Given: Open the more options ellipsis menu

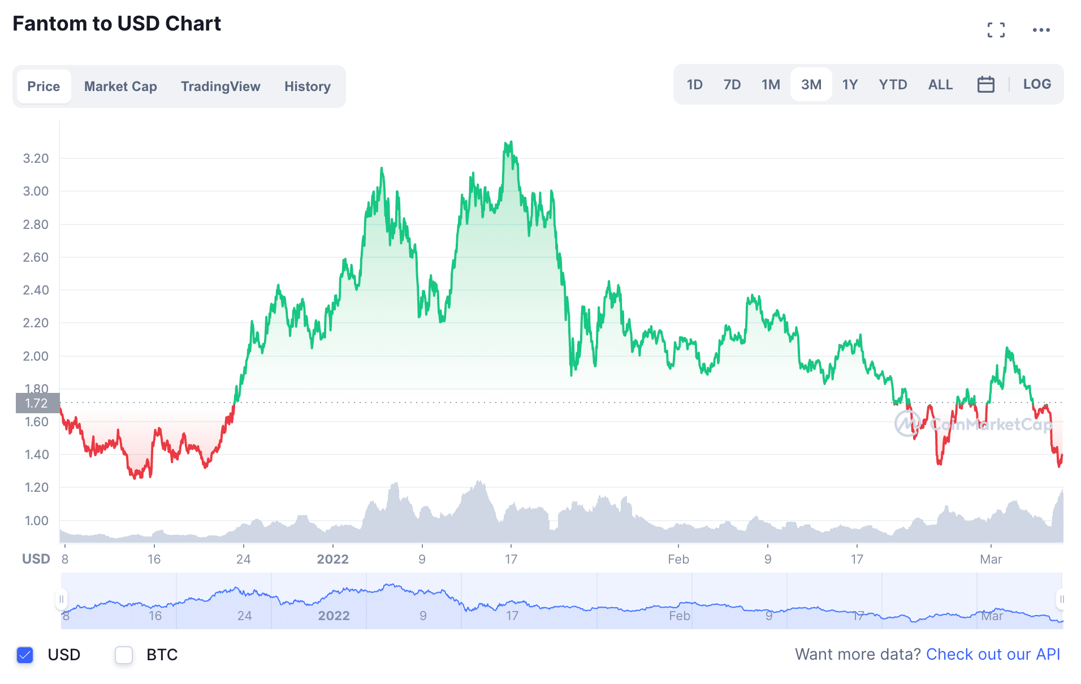Looking at the screenshot, I should pyautogui.click(x=1042, y=29).
